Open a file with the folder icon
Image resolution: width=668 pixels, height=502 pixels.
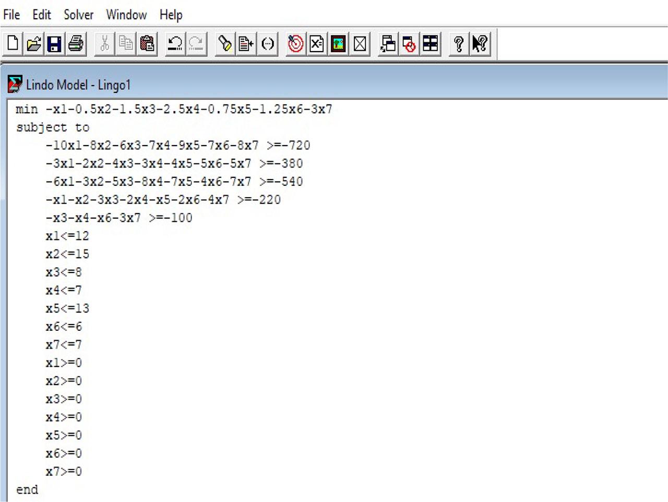[x=34, y=44]
